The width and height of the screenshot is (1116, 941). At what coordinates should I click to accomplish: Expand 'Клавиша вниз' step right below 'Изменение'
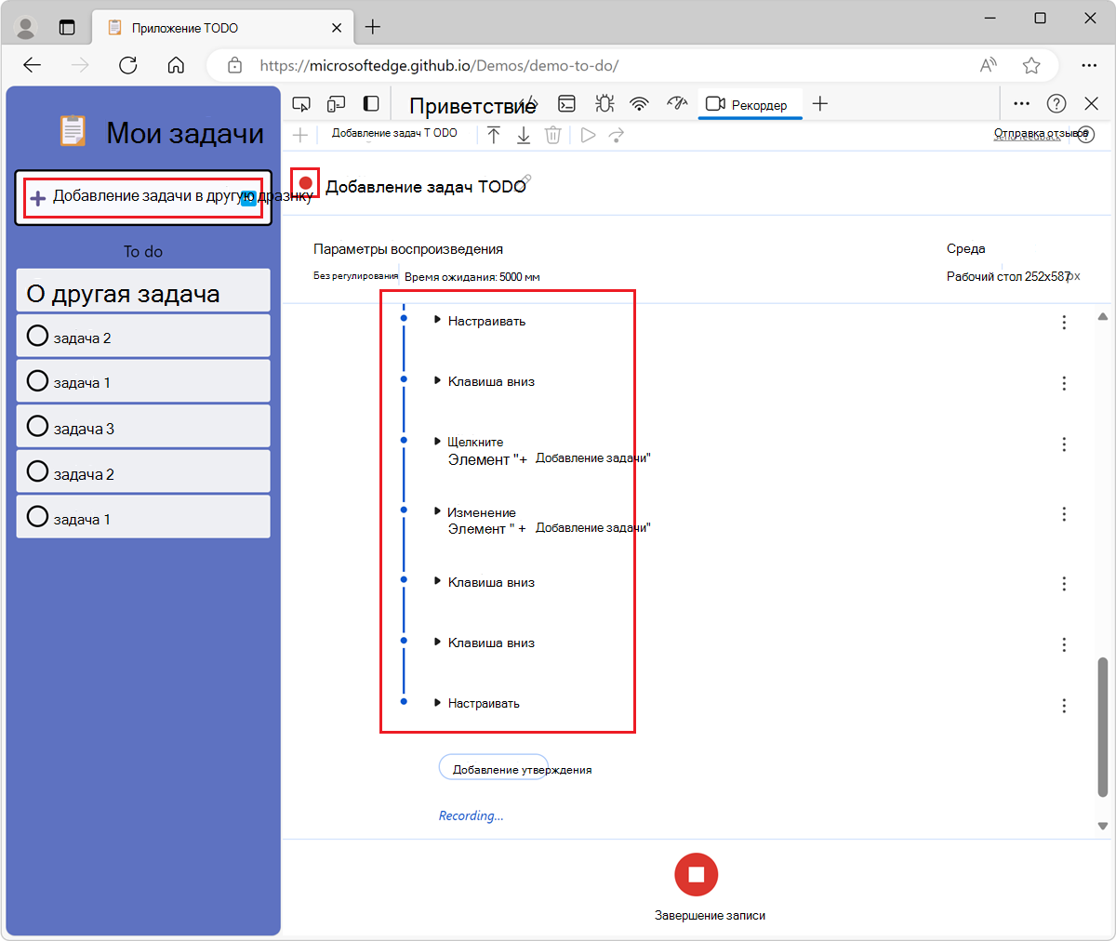point(437,581)
